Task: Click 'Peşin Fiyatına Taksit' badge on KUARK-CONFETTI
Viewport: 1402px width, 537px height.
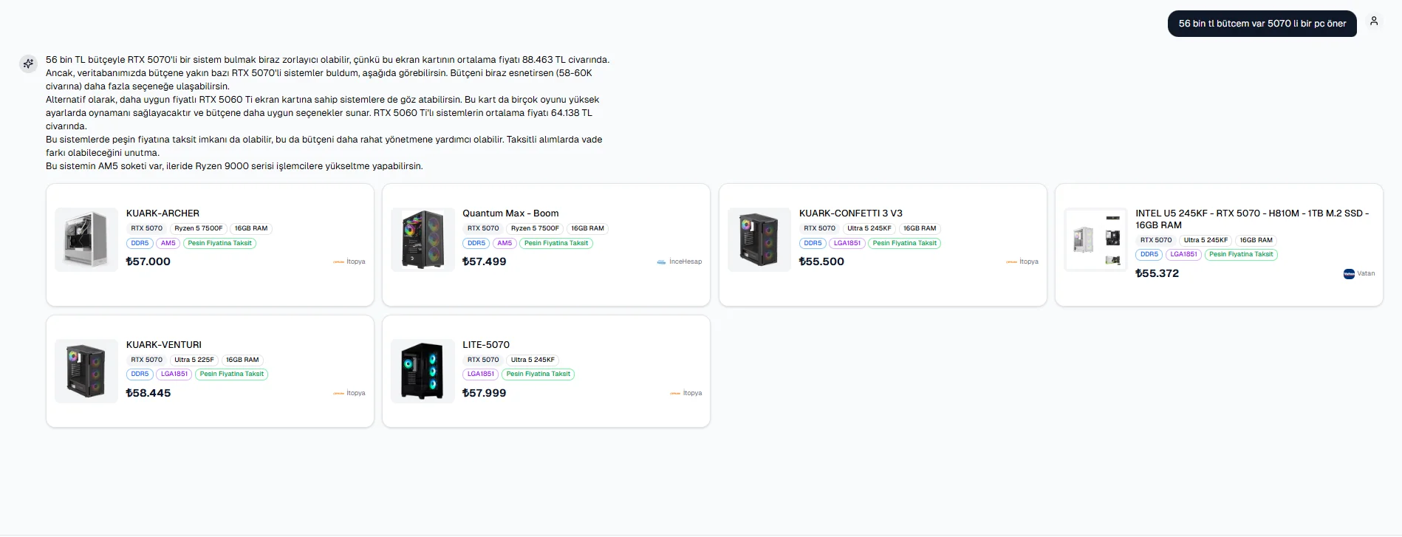Action: 905,243
